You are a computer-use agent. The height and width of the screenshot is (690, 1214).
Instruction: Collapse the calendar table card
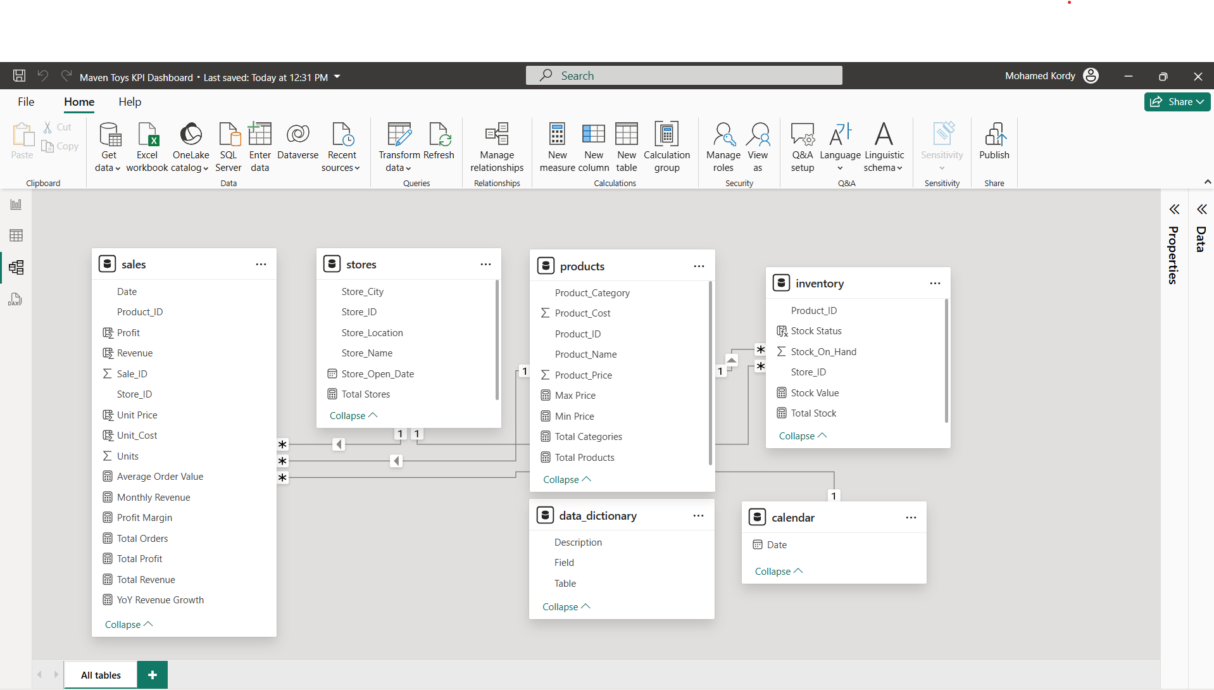click(x=779, y=571)
